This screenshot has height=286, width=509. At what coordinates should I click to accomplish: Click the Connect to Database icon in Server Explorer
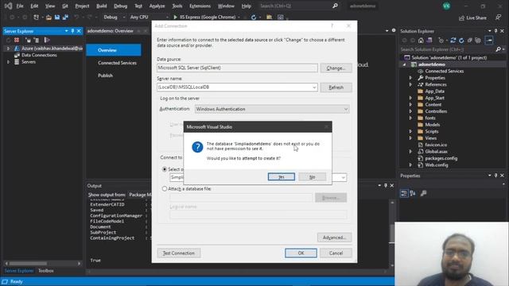29,41
